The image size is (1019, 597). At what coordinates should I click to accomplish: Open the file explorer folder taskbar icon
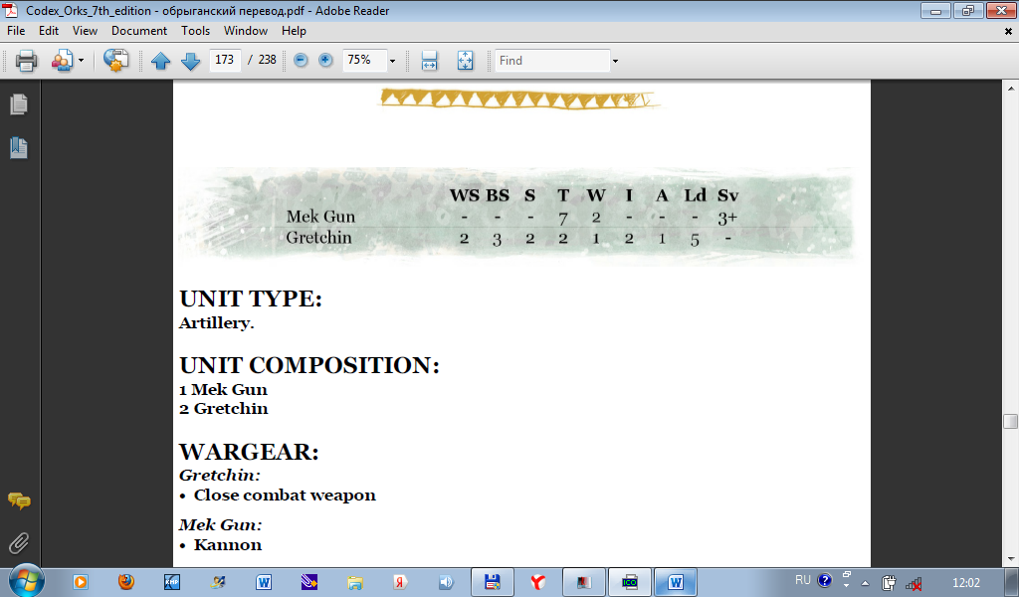click(354, 582)
